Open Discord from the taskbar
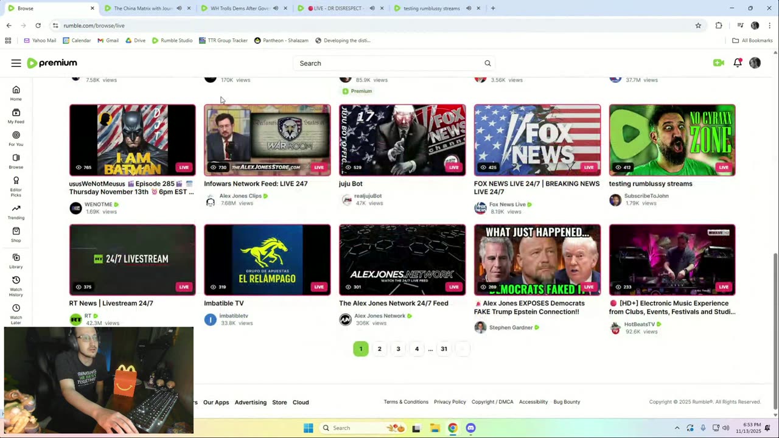Screen dimensions: 779x438 click(470, 428)
